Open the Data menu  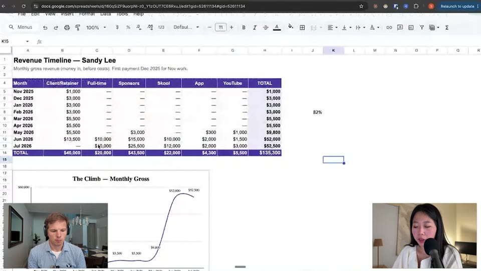click(106, 14)
